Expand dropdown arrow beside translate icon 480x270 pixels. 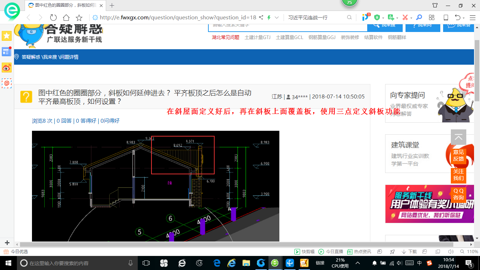click(x=397, y=18)
